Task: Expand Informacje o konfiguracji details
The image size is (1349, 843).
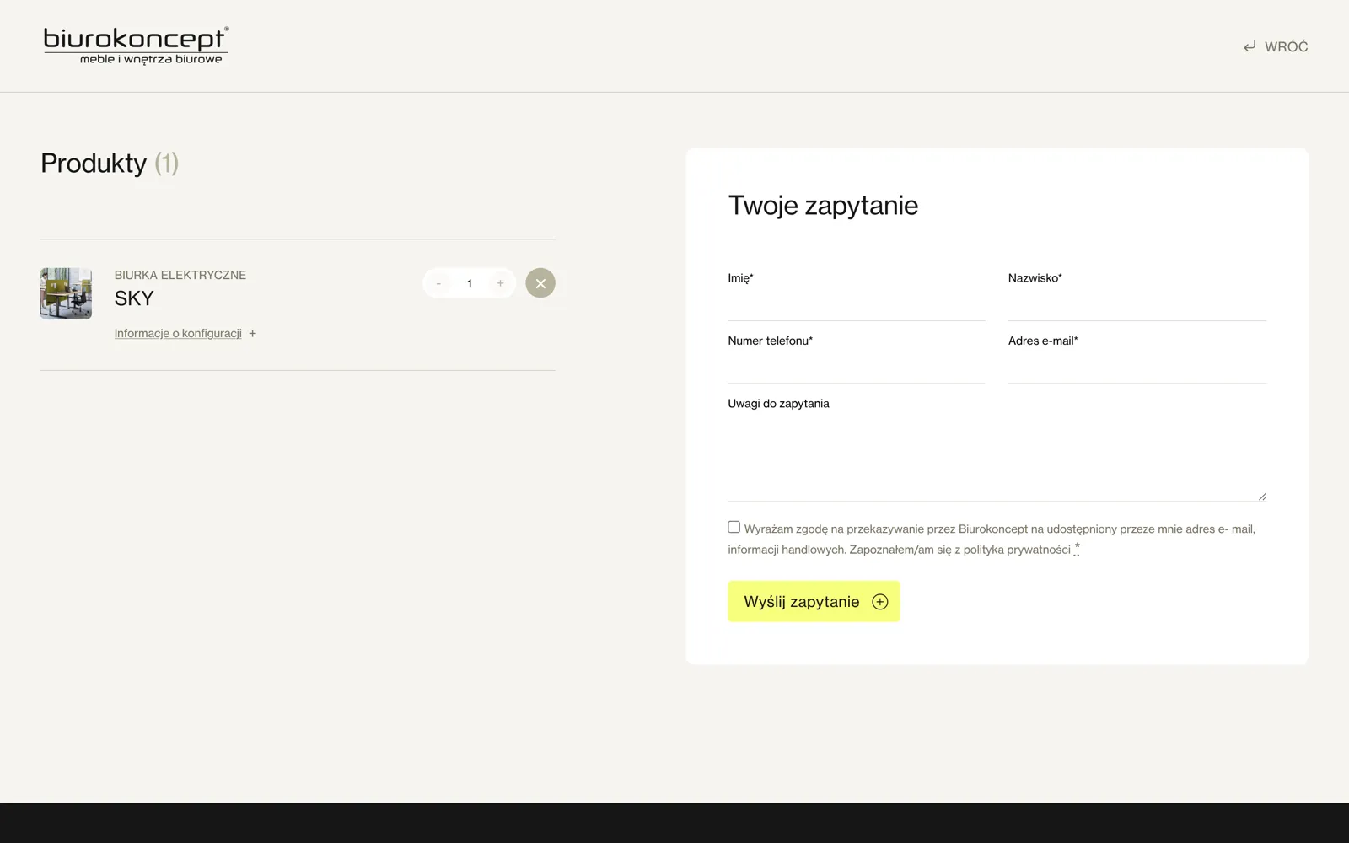Action: pos(185,333)
